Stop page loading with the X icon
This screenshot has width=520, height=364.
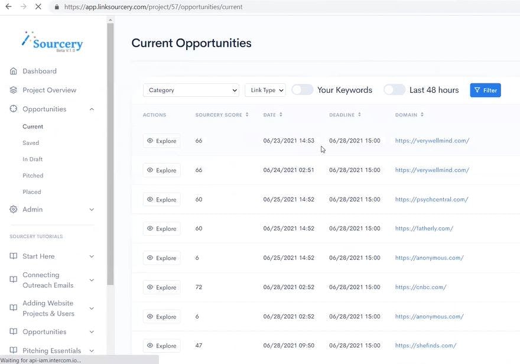click(x=38, y=6)
